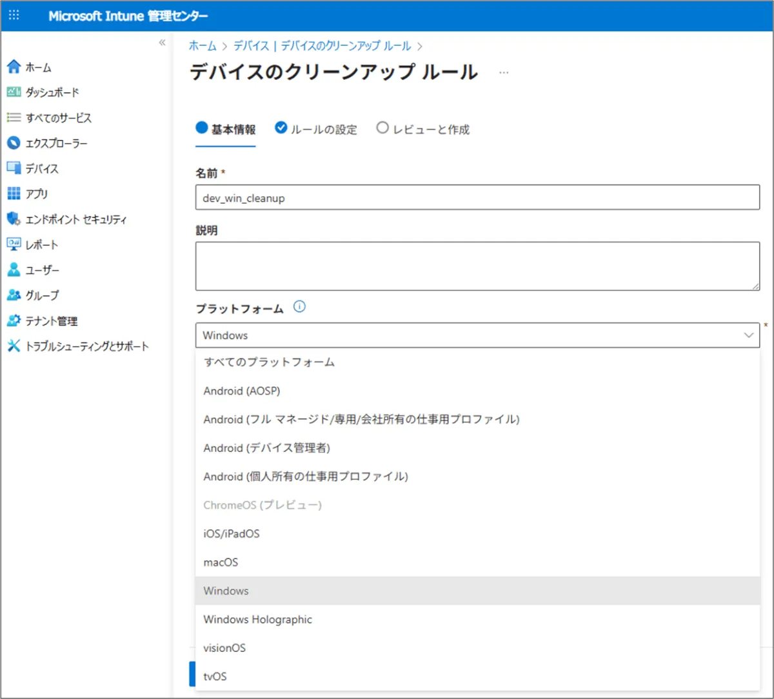Viewport: 774px width, 699px height.
Task: Select Windows Holographic platform option
Action: 257,620
